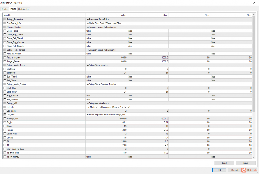This screenshot has height=174, width=259.
Task: Tick the Star_ModifTp_Bep checkbox
Action: (x=5, y=149)
